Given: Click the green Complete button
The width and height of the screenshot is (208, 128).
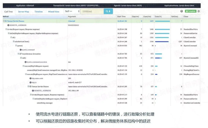Looking at the screenshot, I should coord(190,11).
